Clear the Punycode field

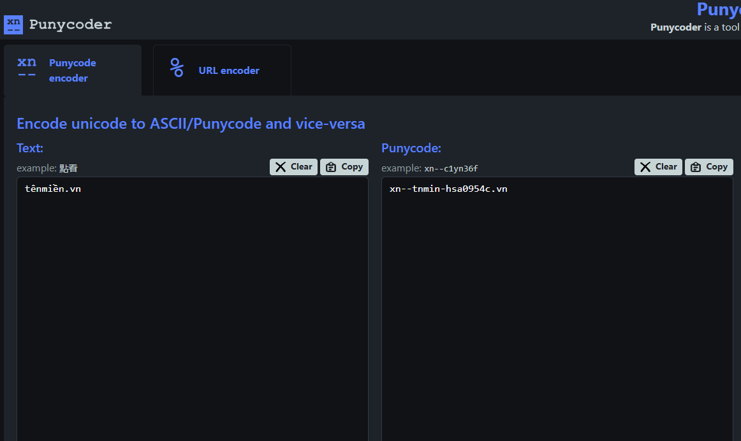(658, 167)
